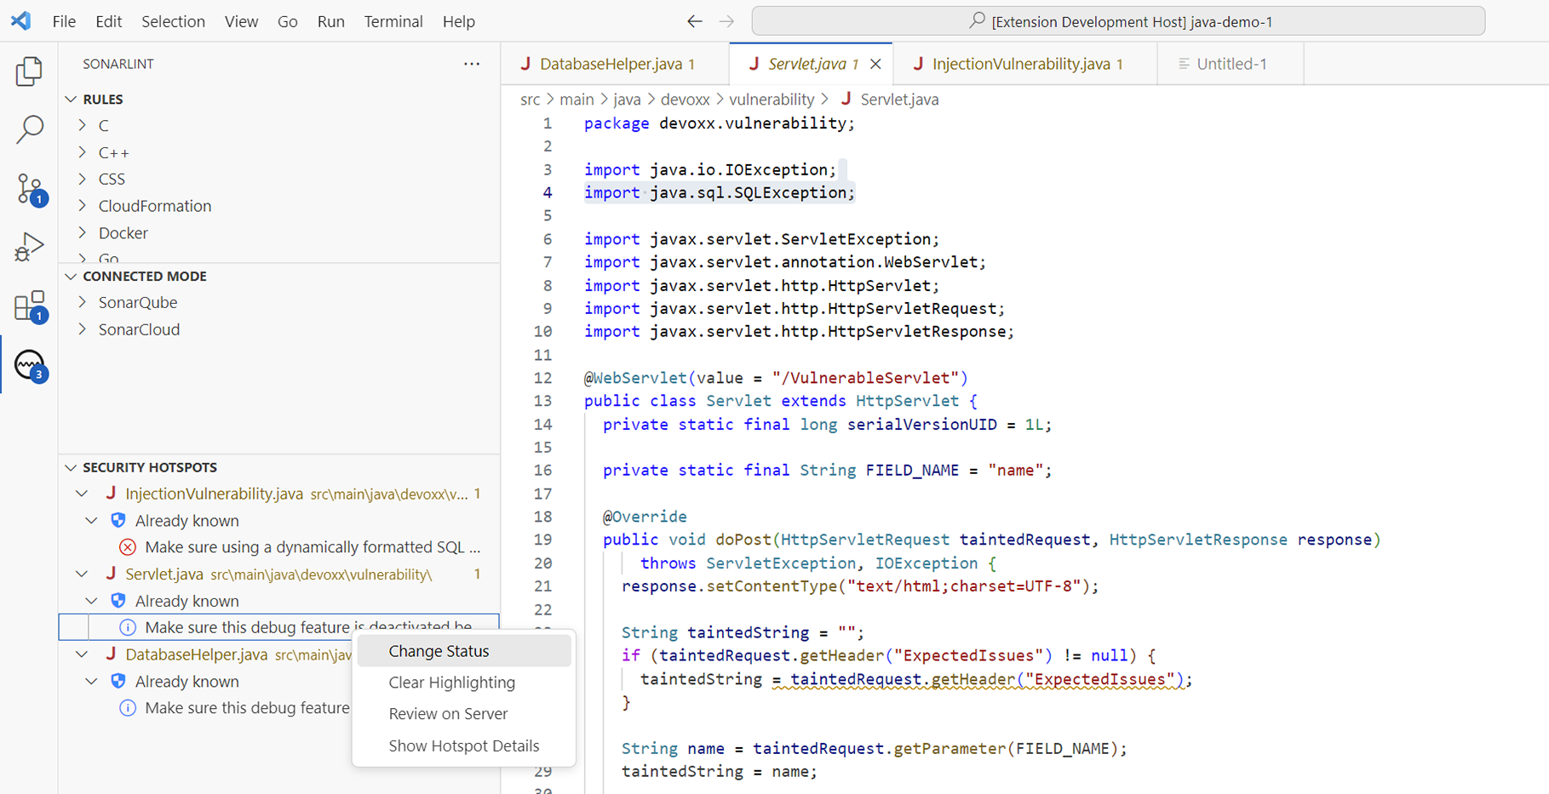Open the Search view icon

coord(29,129)
